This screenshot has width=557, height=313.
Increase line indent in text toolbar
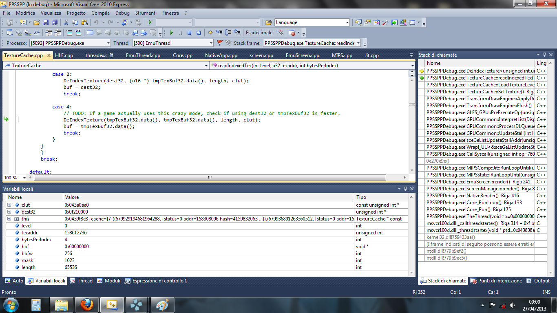tap(58, 33)
